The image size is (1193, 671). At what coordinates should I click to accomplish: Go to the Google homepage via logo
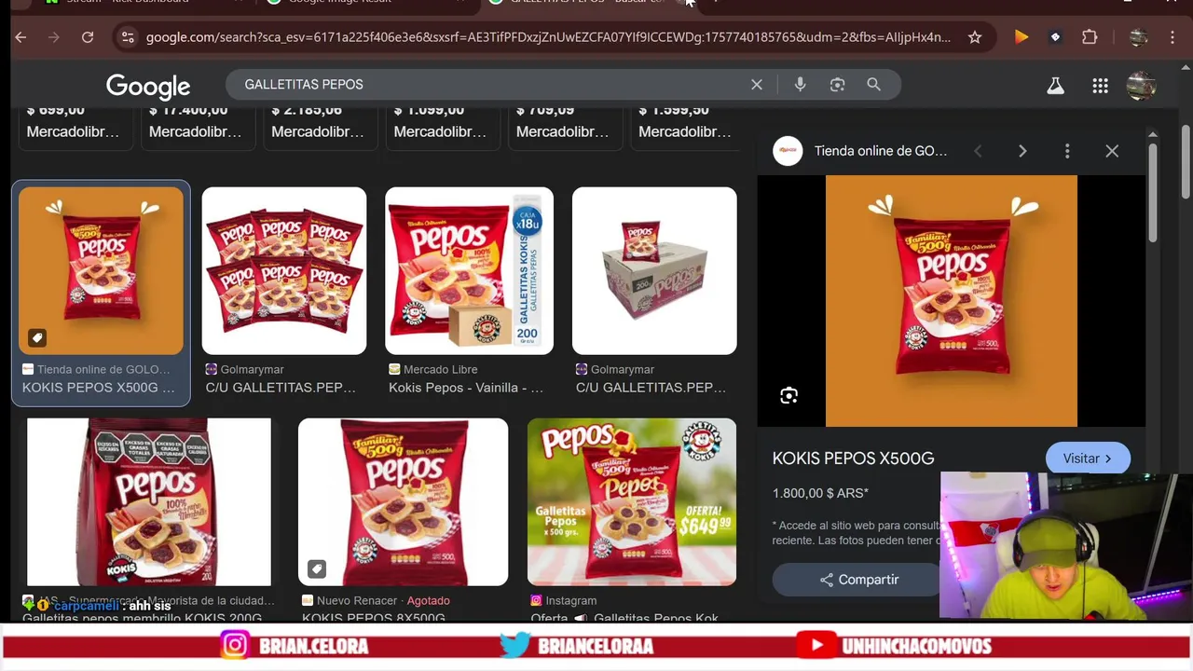(x=148, y=86)
